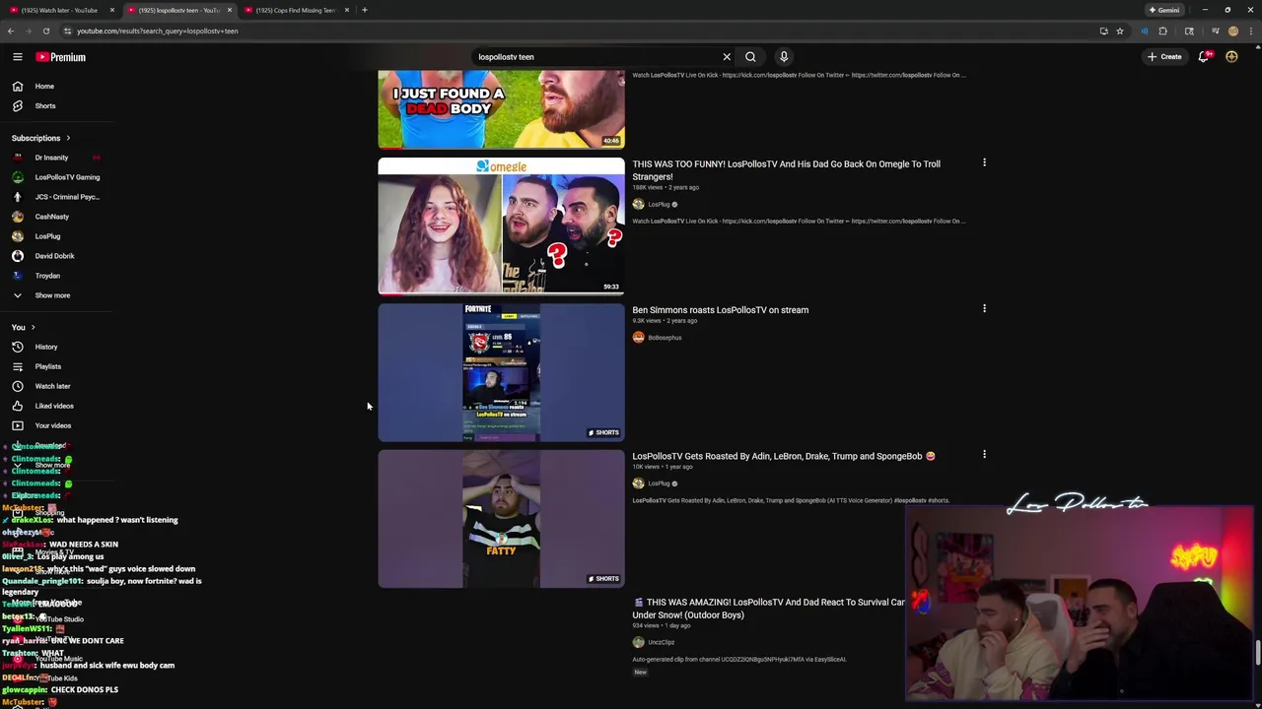Go forward with browser forward arrow
Viewport: 1262px width, 709px height.
point(28,31)
